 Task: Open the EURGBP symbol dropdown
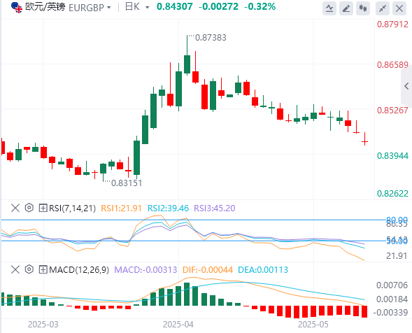(90, 8)
